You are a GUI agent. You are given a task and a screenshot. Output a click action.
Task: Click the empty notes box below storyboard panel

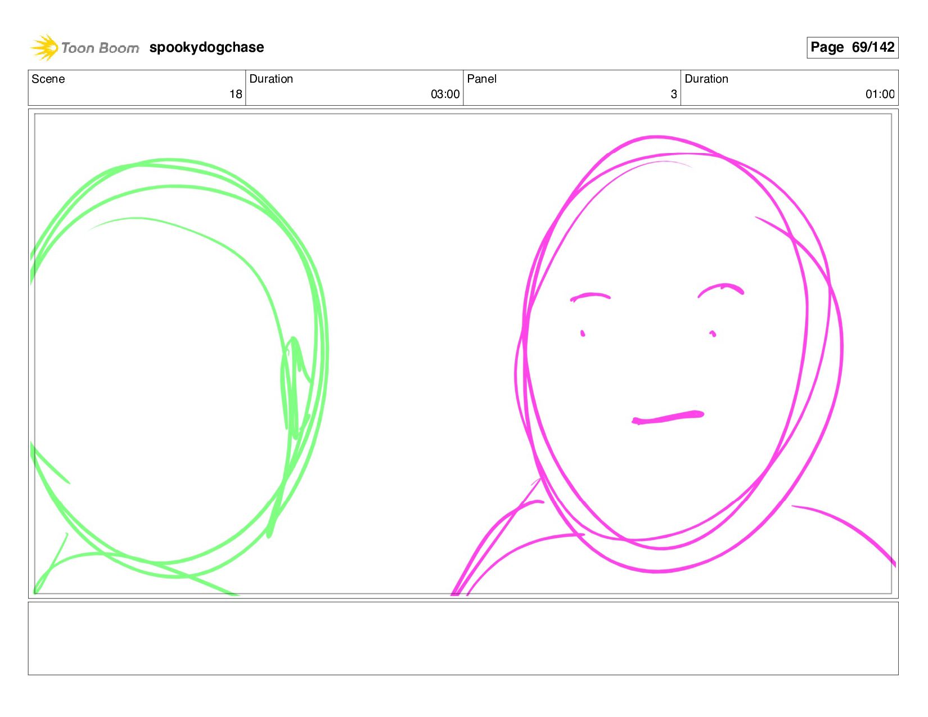tap(463, 638)
